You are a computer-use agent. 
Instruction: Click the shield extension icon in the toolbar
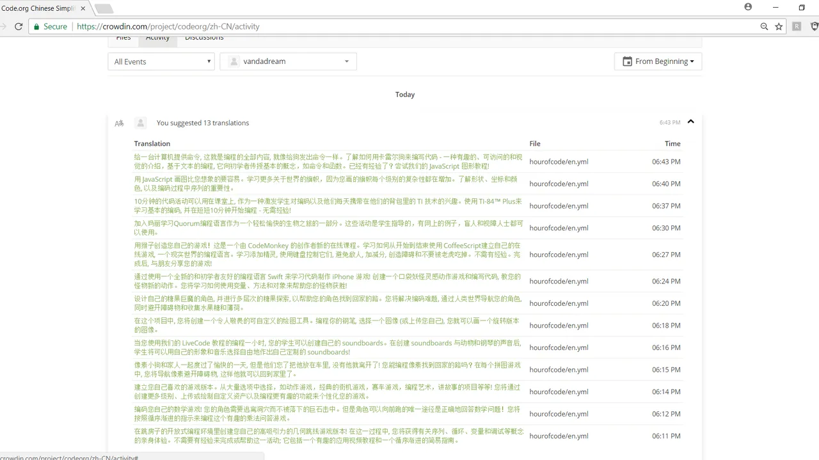click(814, 26)
